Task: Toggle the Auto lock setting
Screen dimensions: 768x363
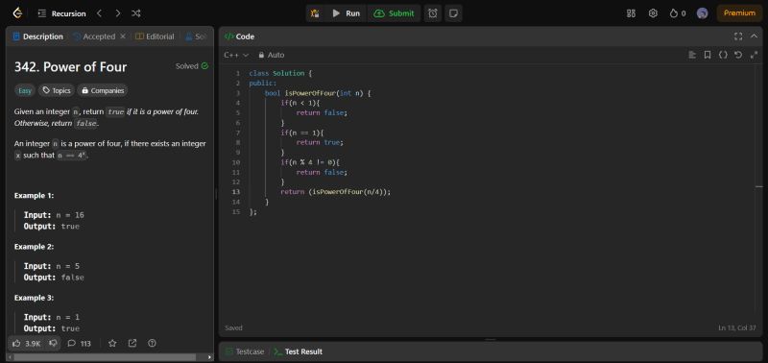Action: pyautogui.click(x=272, y=56)
